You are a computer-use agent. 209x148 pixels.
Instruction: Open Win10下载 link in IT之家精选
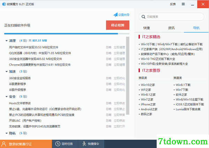pos(148,44)
